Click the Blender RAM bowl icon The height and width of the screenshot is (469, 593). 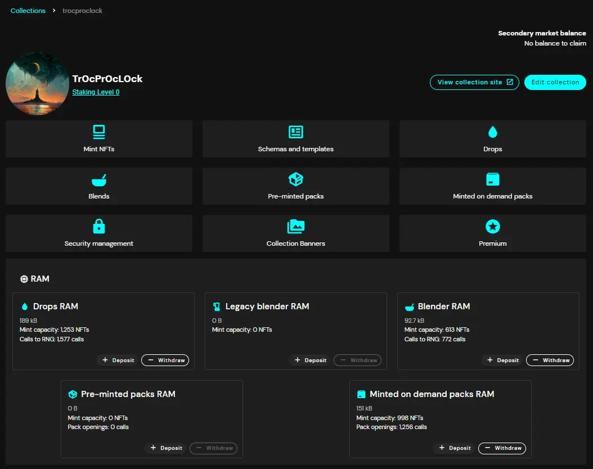point(409,307)
